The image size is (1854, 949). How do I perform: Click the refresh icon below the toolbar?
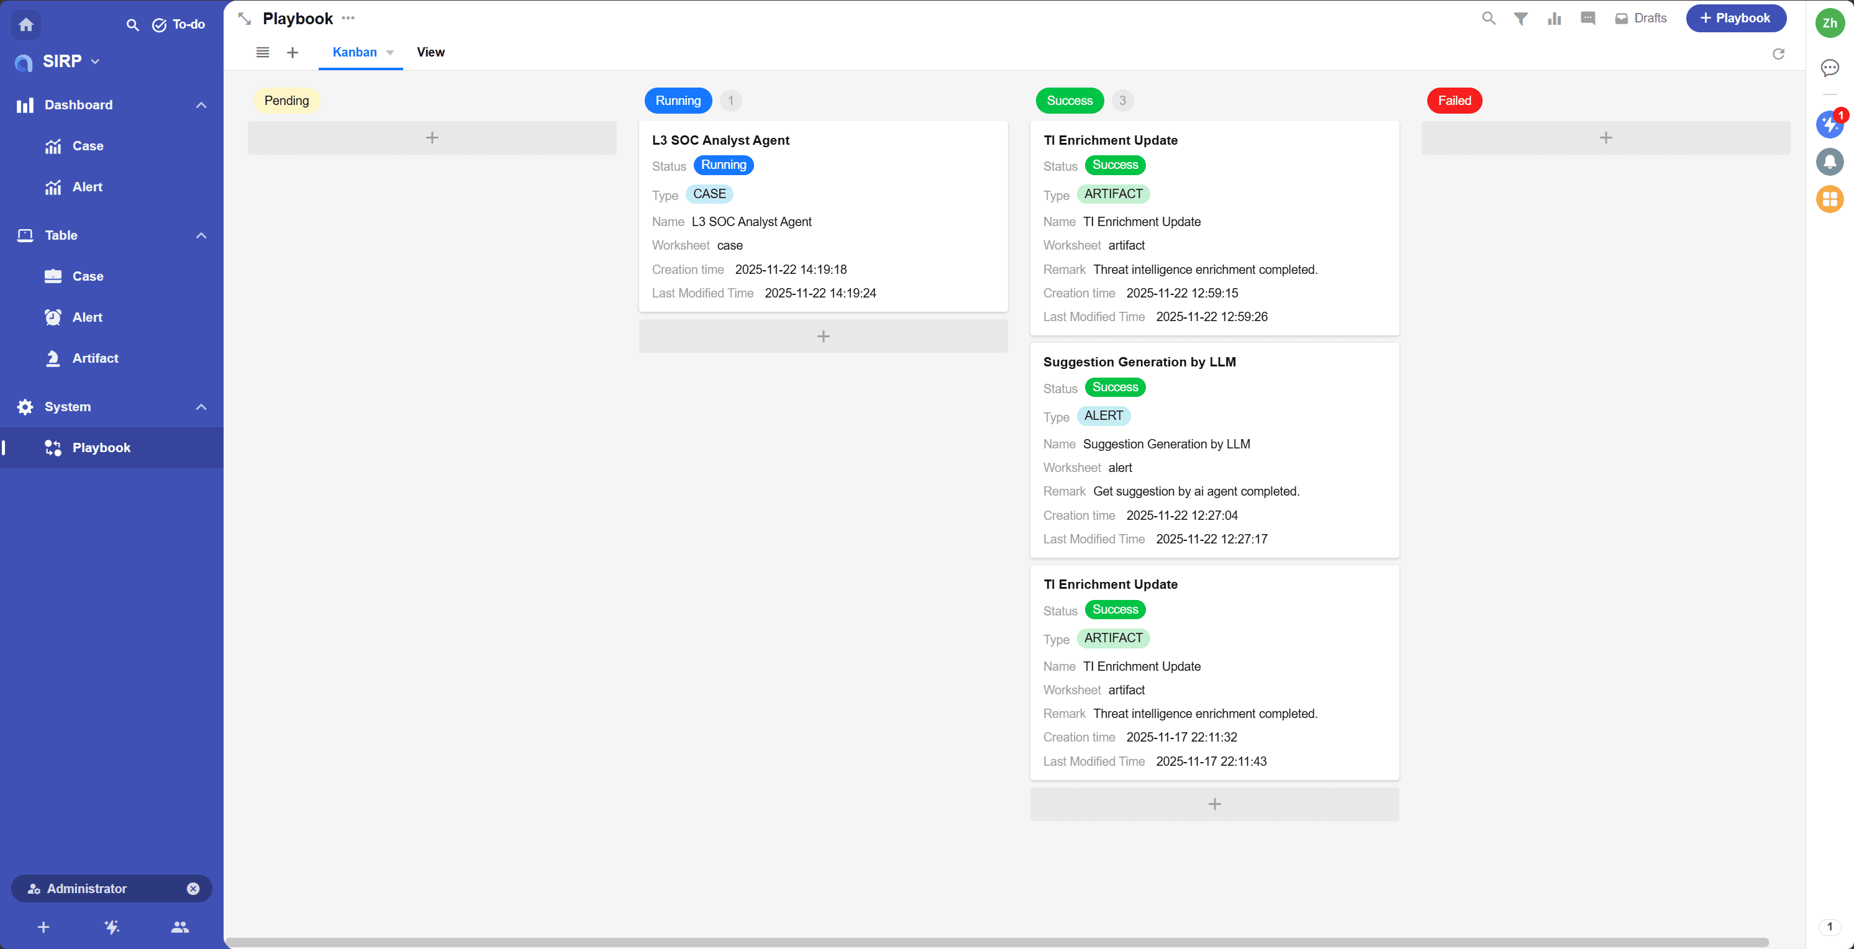[x=1778, y=54]
